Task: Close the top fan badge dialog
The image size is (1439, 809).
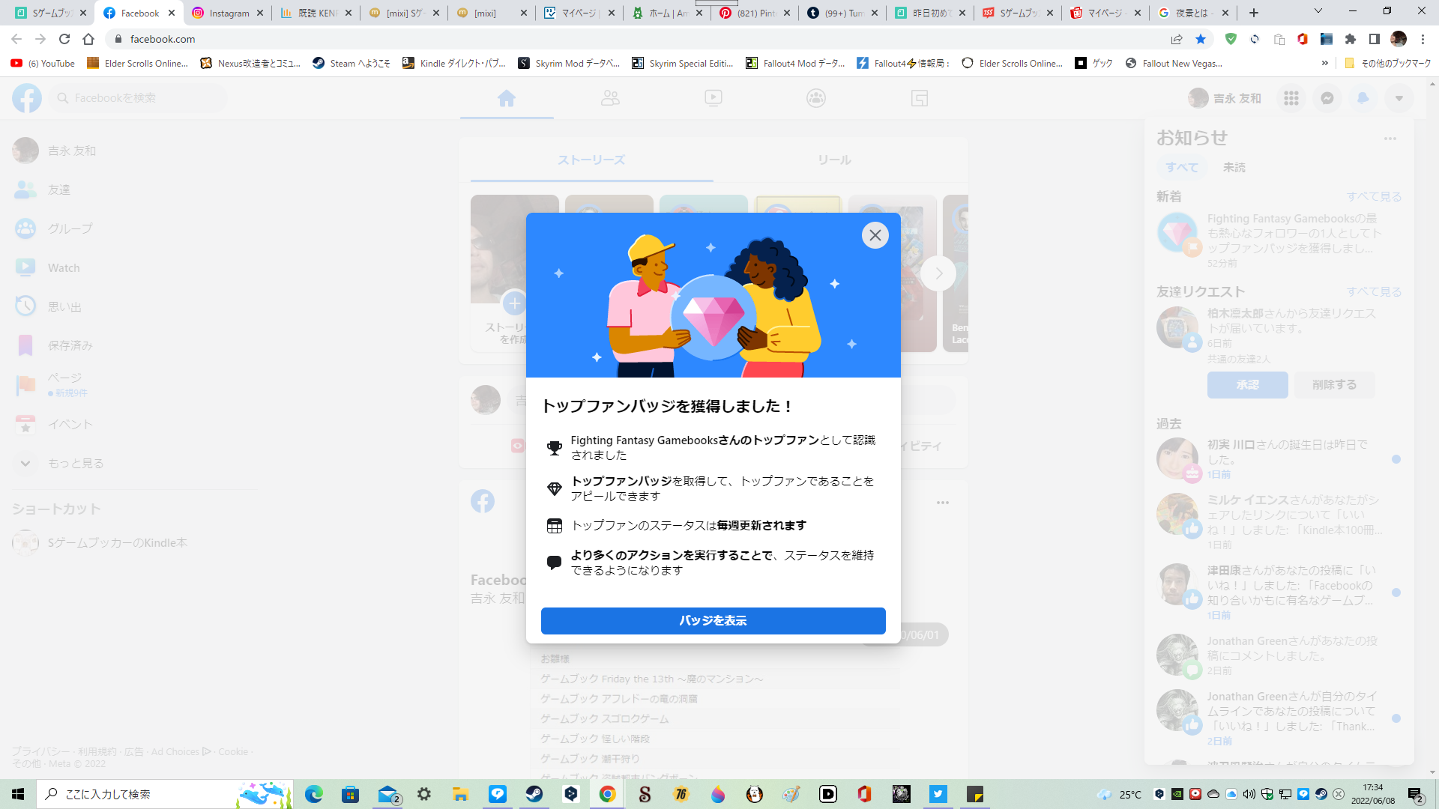Action: [x=875, y=235]
